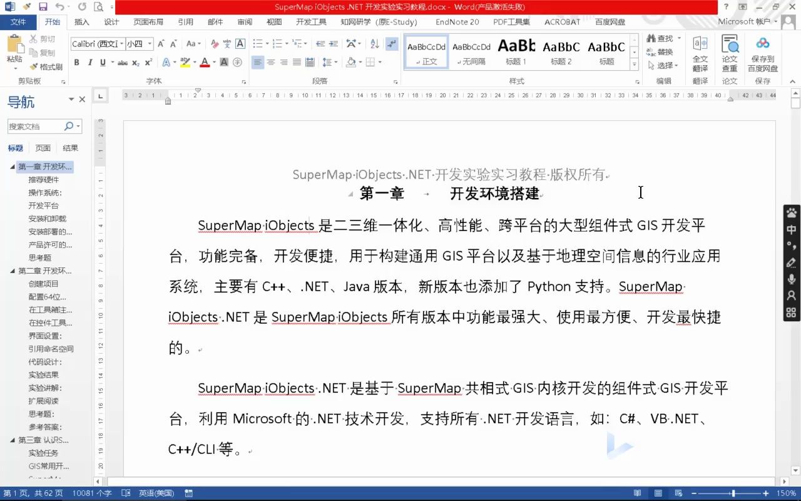Click the Decrease Indent icon

coord(320,44)
